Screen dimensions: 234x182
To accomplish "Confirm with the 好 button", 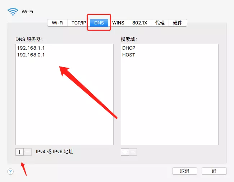I will tap(214, 171).
